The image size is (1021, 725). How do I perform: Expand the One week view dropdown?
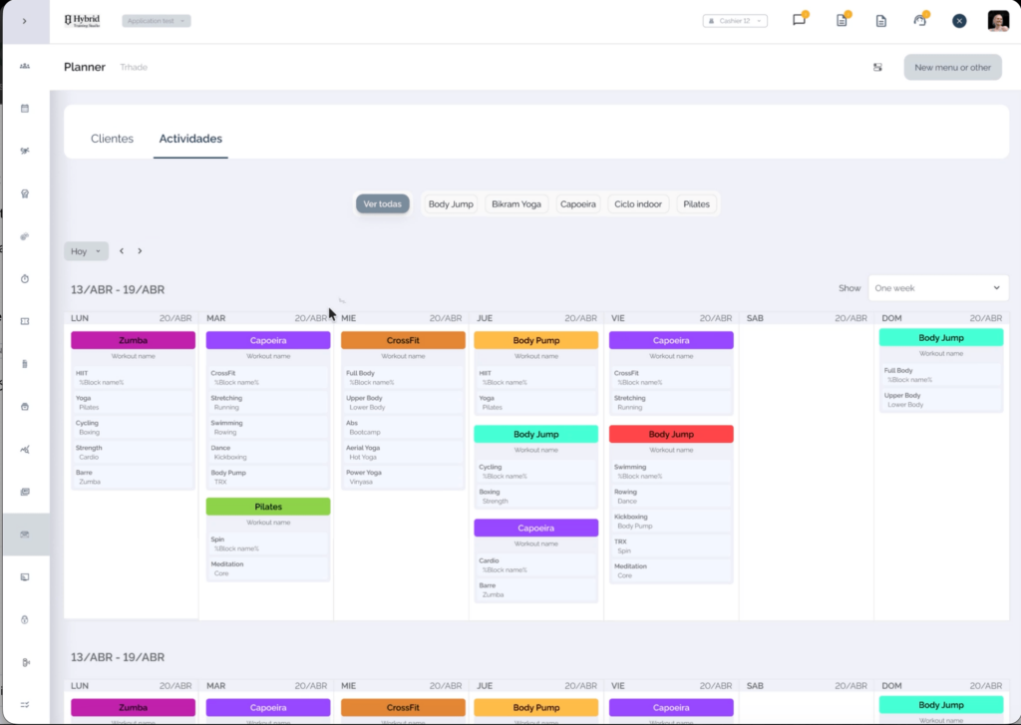[937, 288]
